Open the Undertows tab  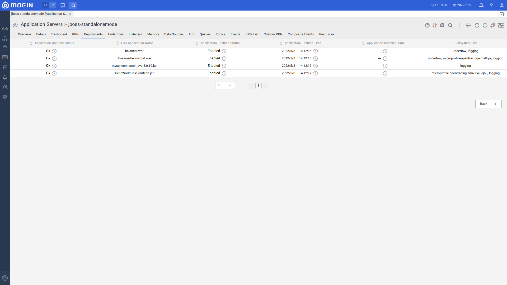point(116,34)
